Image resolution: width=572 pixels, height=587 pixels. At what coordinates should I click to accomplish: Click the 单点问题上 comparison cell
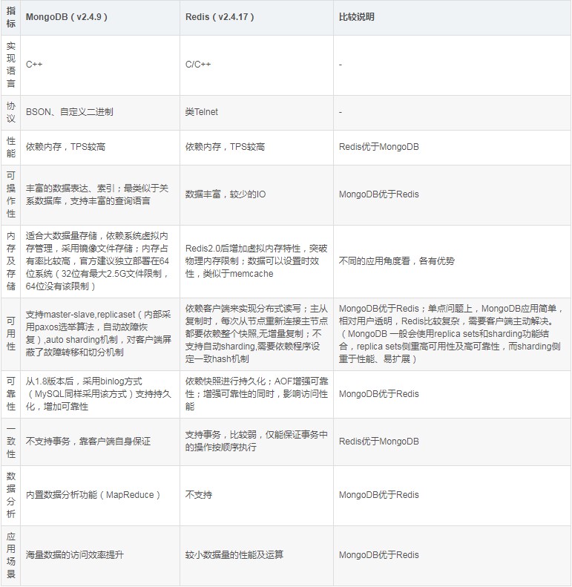point(451,333)
